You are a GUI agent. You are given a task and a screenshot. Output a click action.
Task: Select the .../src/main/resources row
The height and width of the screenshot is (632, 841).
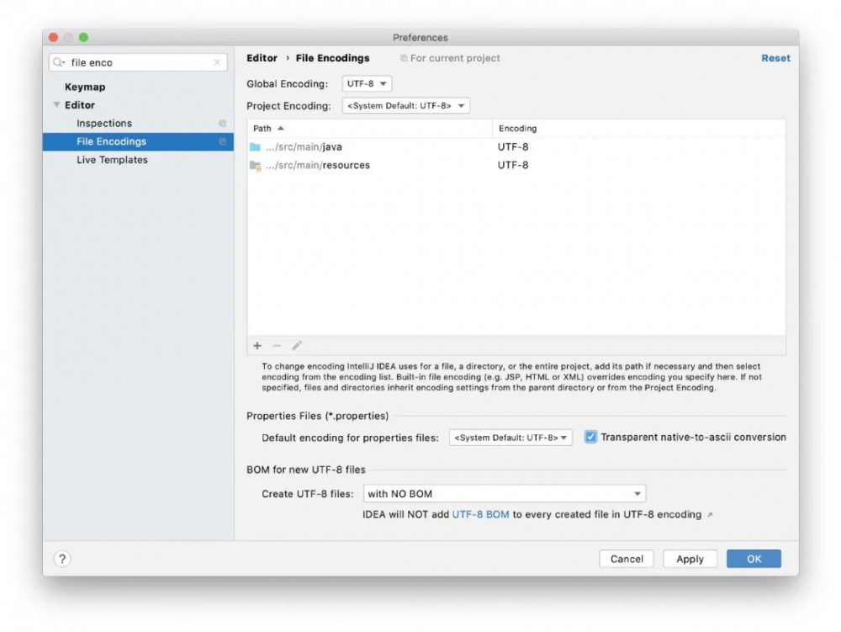516,165
